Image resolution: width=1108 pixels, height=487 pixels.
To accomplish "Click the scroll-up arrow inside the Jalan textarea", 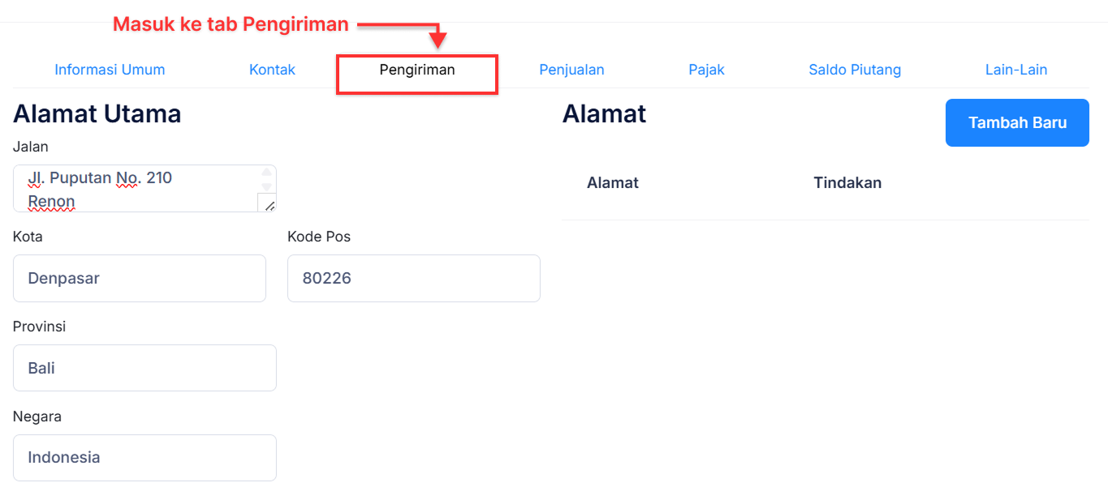I will click(x=266, y=172).
